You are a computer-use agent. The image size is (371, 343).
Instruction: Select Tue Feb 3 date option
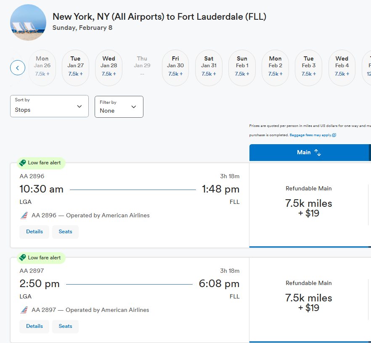coord(309,68)
